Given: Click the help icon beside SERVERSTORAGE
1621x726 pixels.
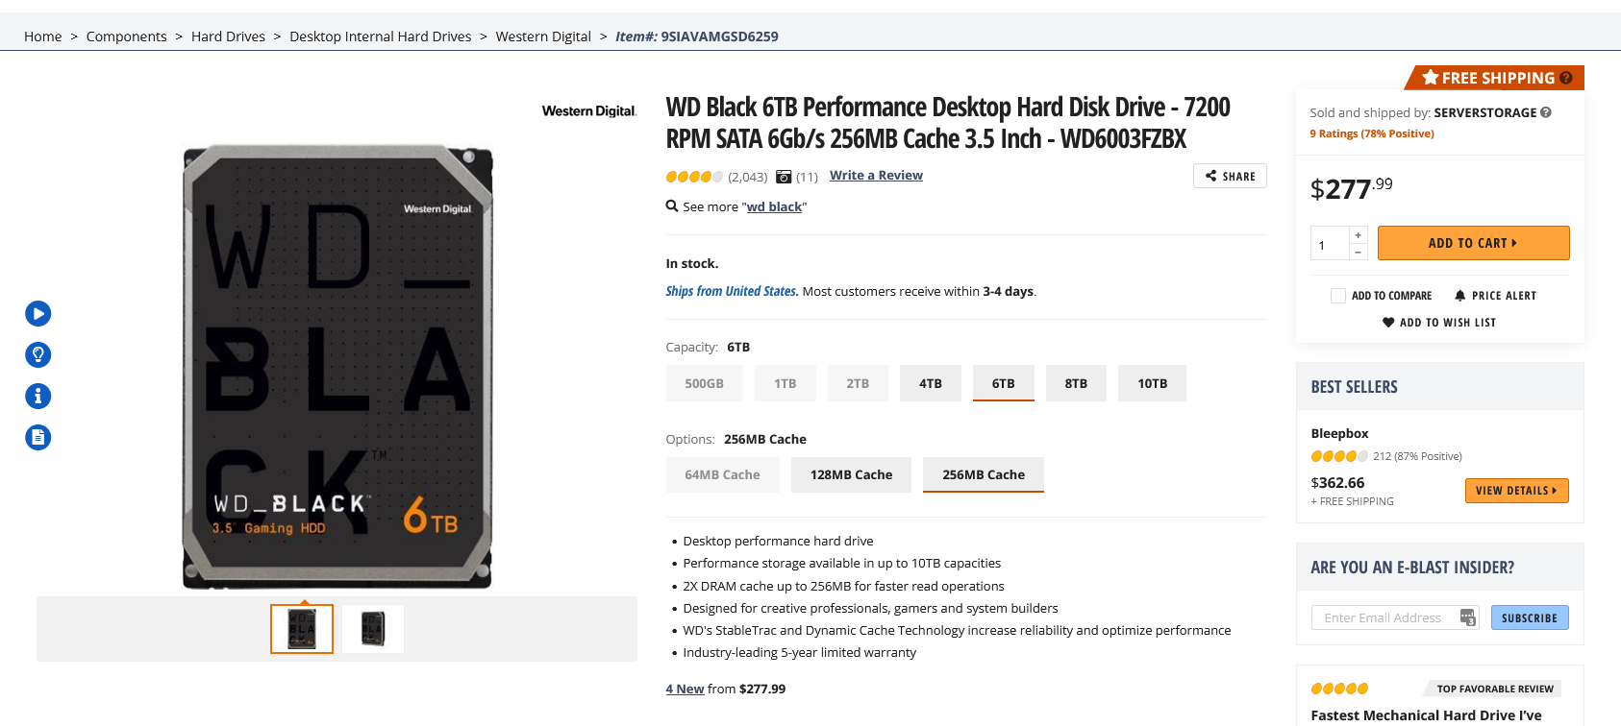Looking at the screenshot, I should click(1546, 112).
